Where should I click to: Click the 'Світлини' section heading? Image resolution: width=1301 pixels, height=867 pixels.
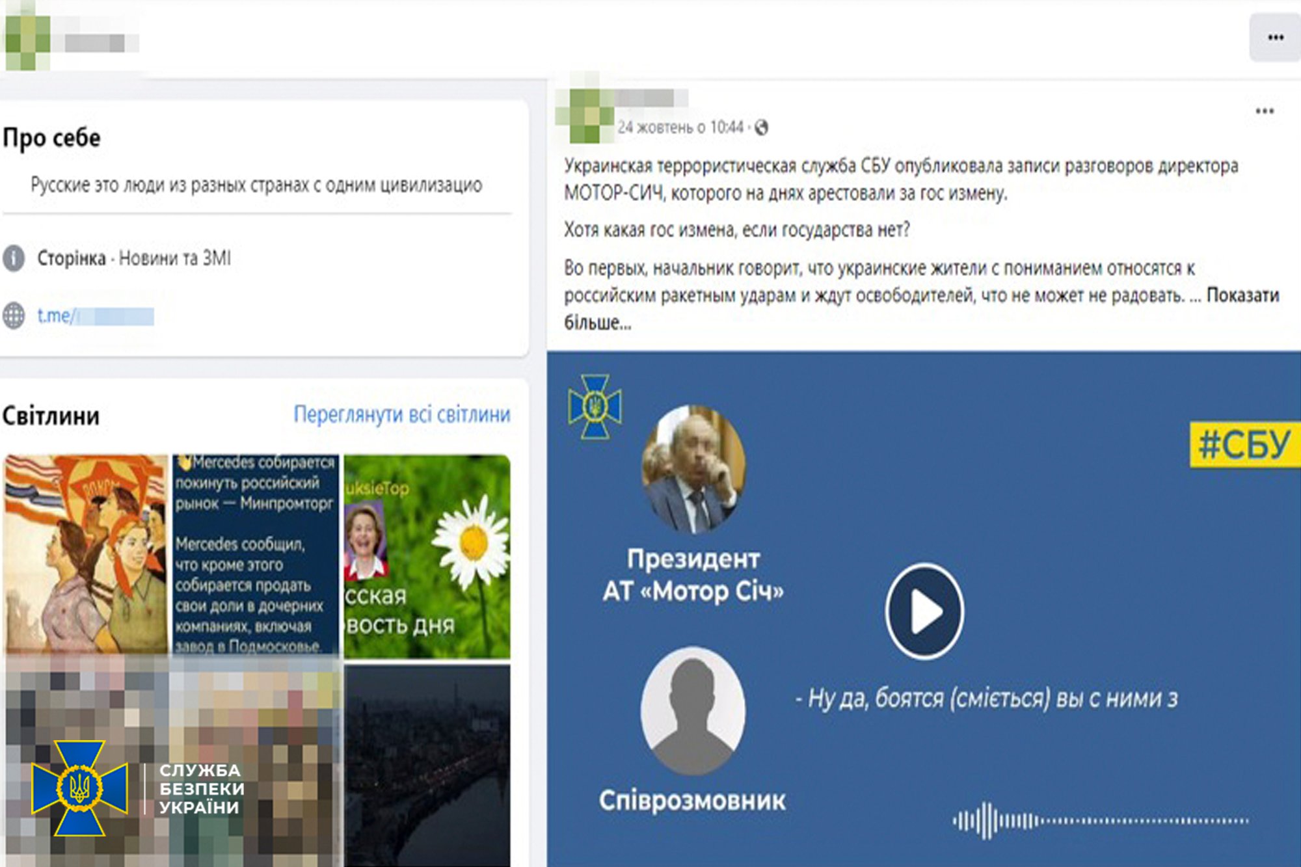(x=51, y=416)
